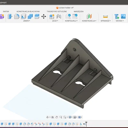
Task: Select the 'screen holder v4*' document tab
Action: (x=65, y=8)
